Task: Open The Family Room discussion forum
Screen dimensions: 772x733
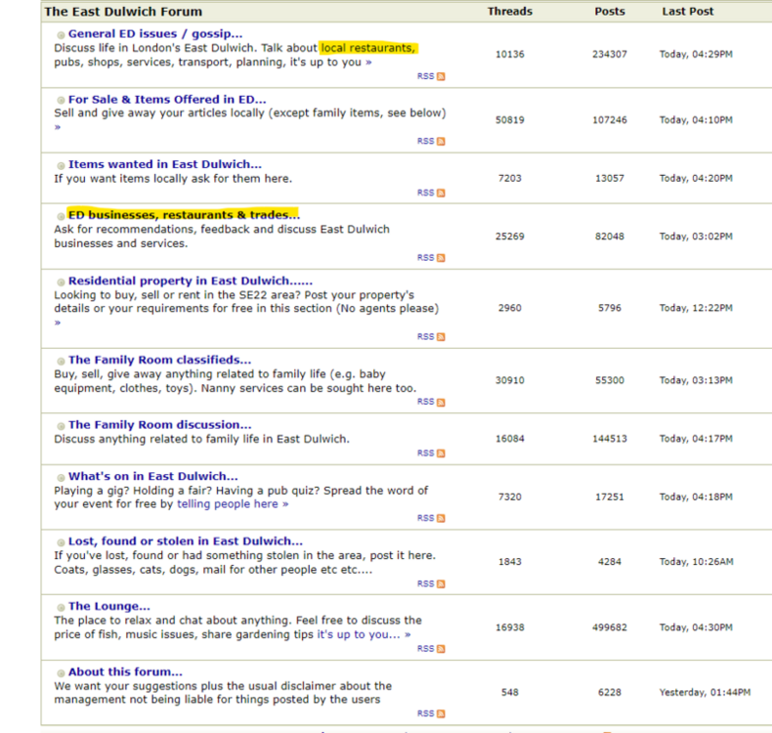Action: click(x=159, y=425)
